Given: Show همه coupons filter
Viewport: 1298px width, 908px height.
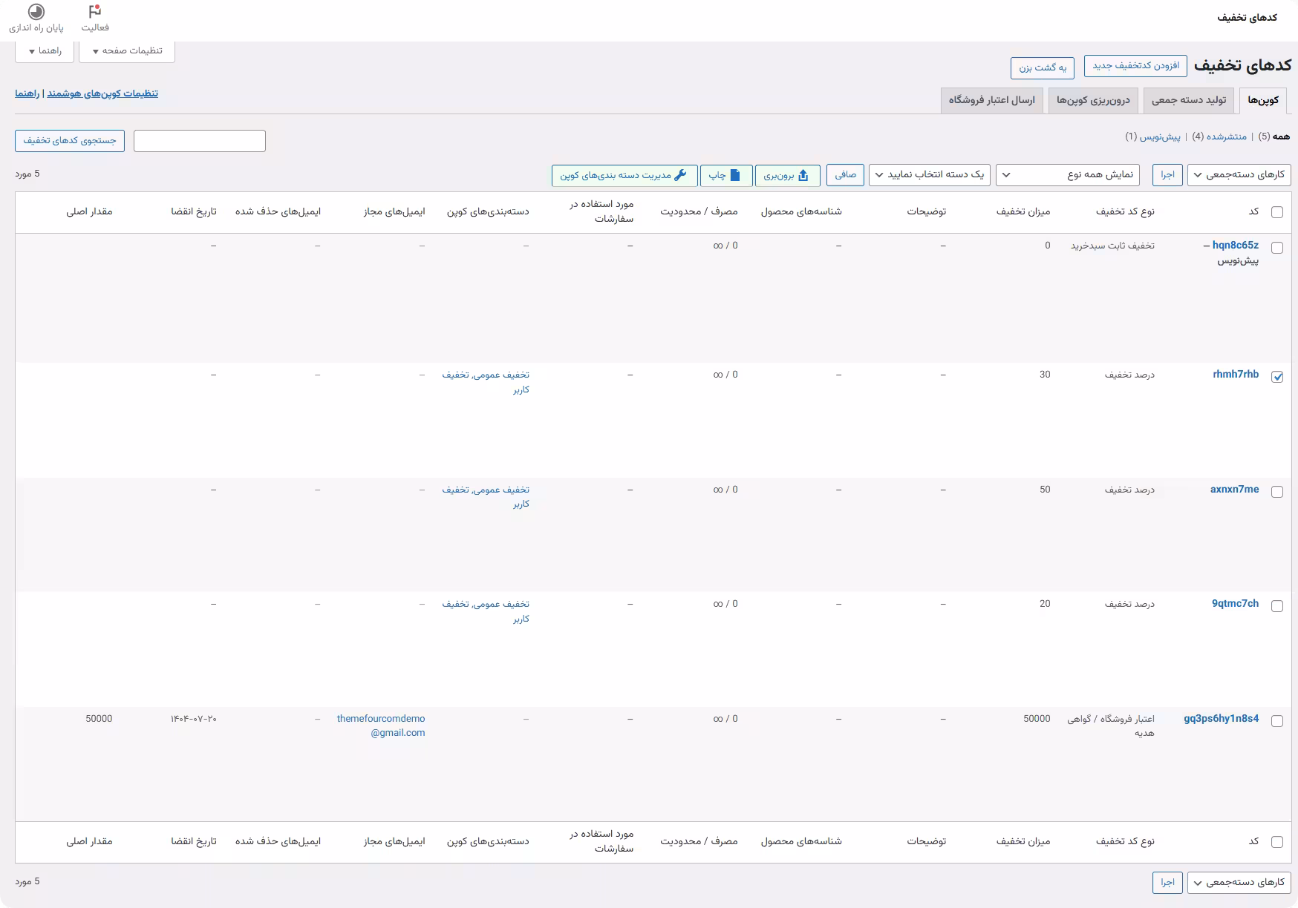Looking at the screenshot, I should 1281,136.
